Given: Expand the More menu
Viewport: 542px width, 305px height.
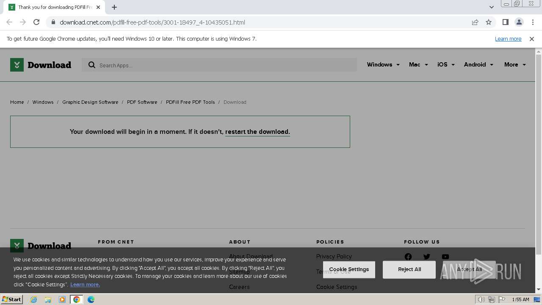Looking at the screenshot, I should 515,65.
